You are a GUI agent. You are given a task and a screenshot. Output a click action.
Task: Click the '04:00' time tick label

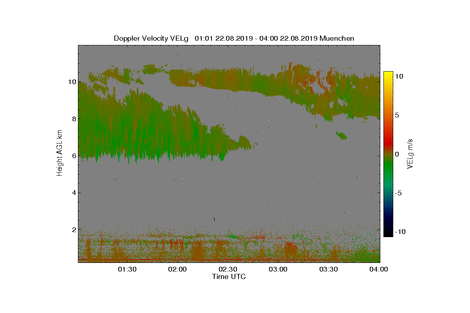coord(379,270)
